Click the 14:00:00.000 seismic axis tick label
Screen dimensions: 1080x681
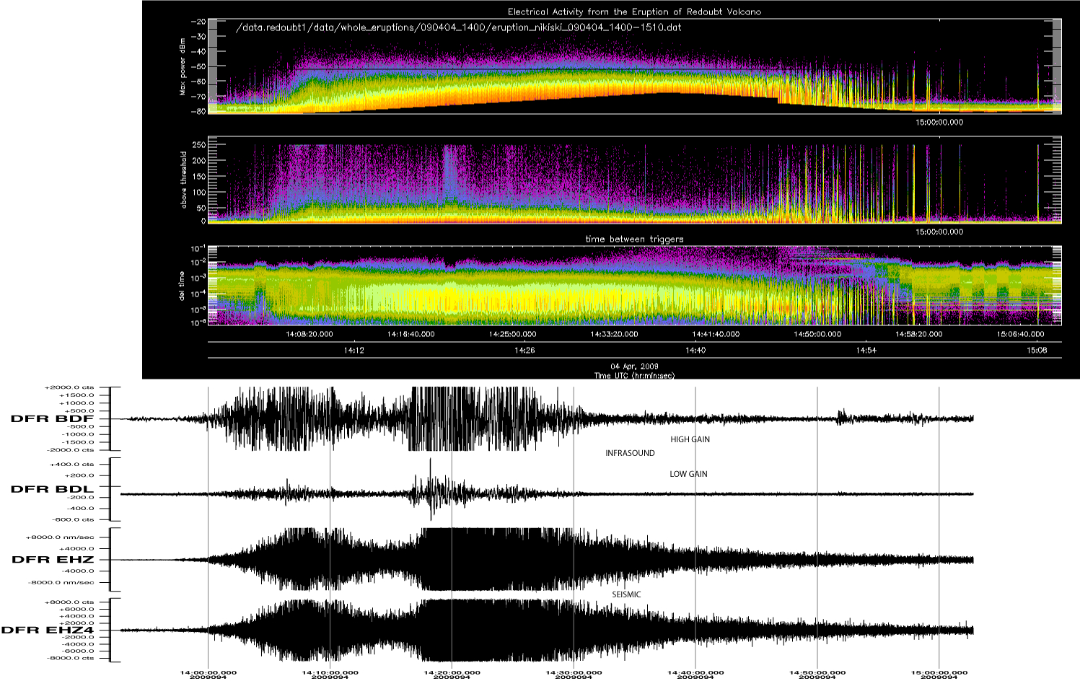click(208, 672)
